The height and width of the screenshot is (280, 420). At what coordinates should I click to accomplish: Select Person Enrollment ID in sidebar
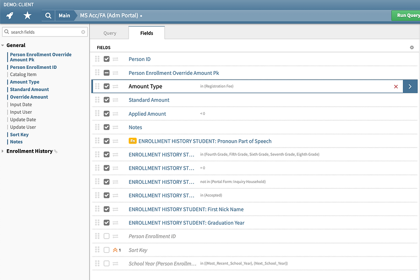pos(33,68)
